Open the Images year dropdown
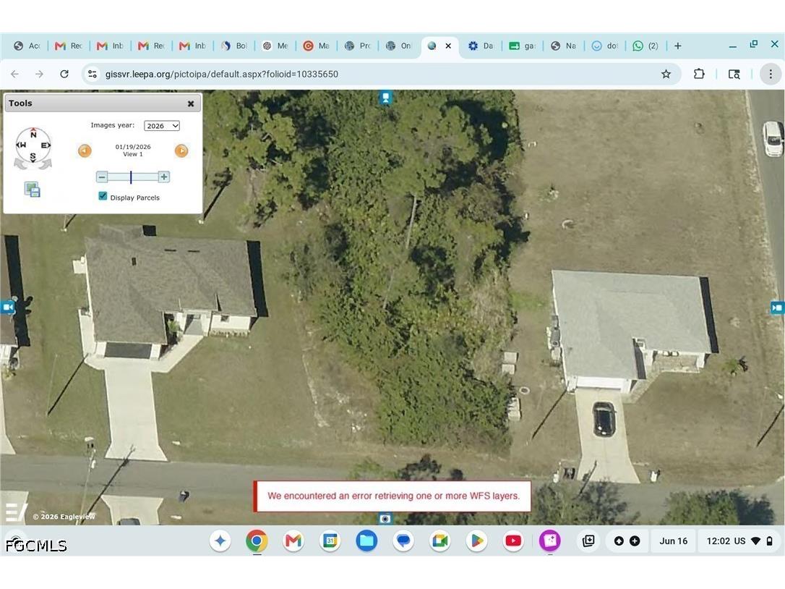The width and height of the screenshot is (785, 589). pyautogui.click(x=162, y=126)
